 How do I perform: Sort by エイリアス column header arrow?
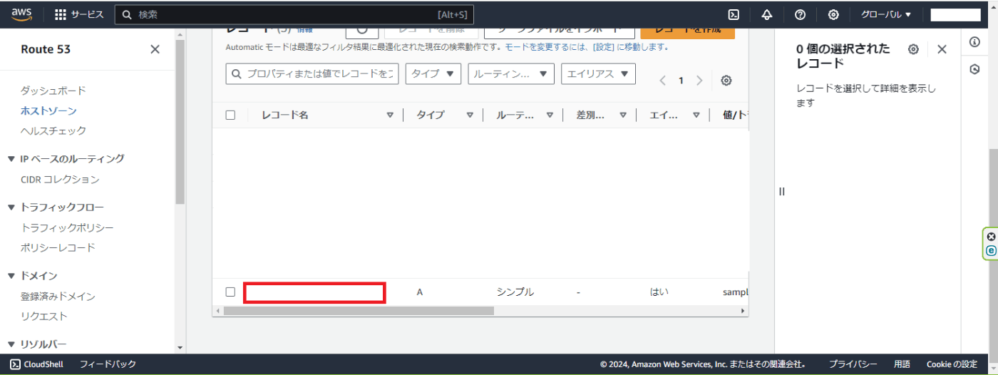[696, 115]
